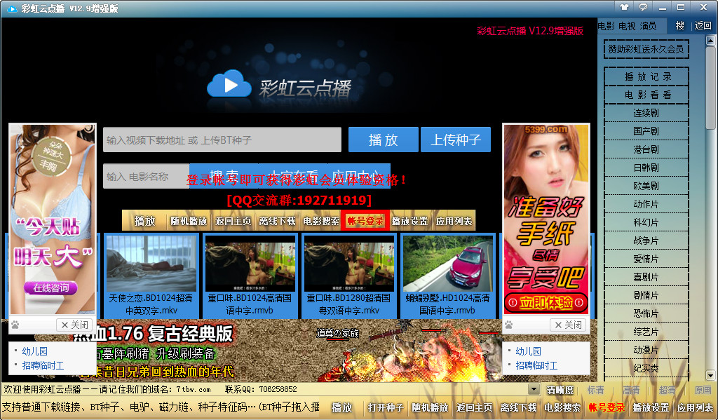718x420 pixels.
Task: Select 战争片 category in sidebar
Action: (x=646, y=241)
